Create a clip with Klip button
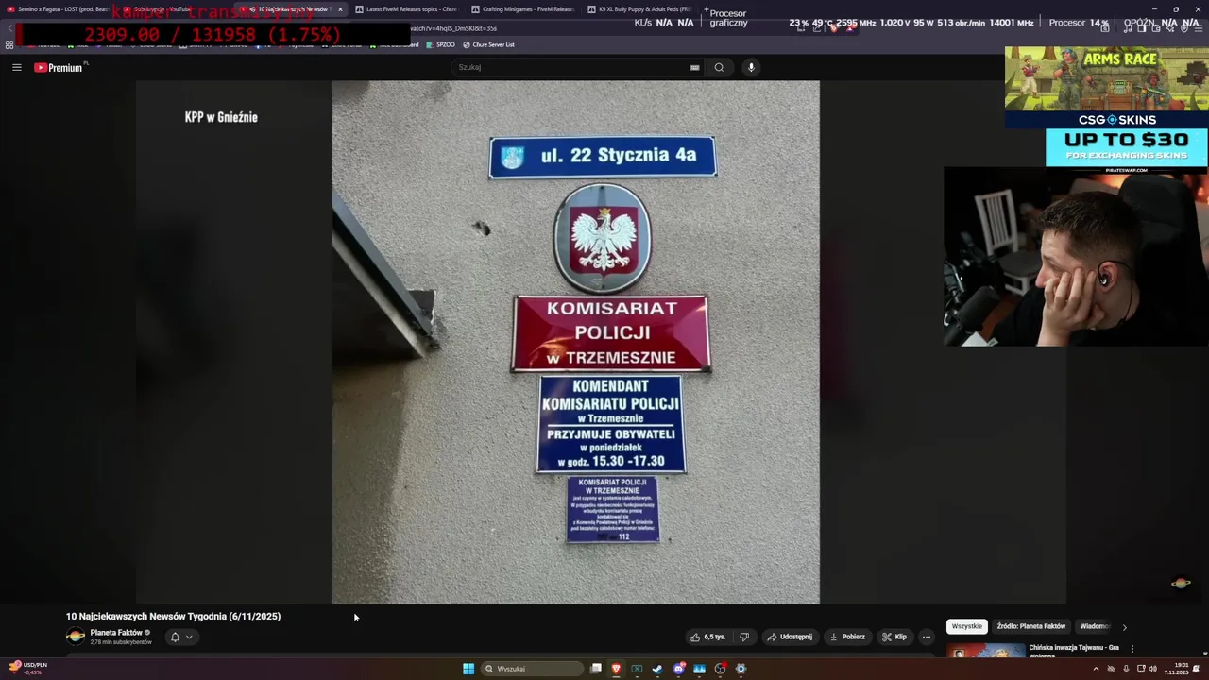Viewport: 1209px width, 680px height. tap(894, 637)
